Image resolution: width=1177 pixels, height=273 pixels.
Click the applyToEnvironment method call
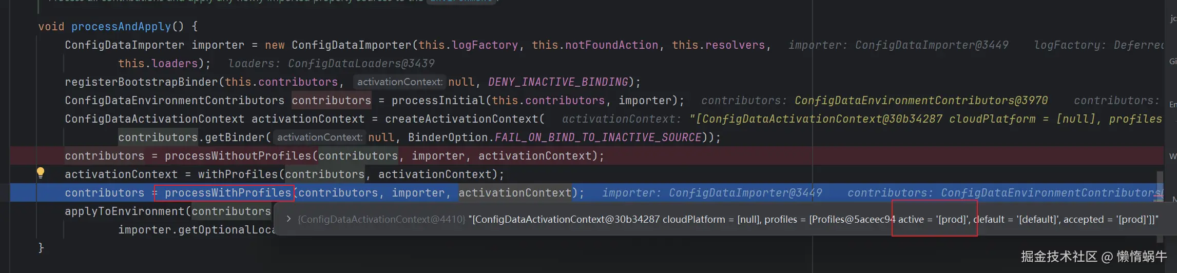click(125, 211)
